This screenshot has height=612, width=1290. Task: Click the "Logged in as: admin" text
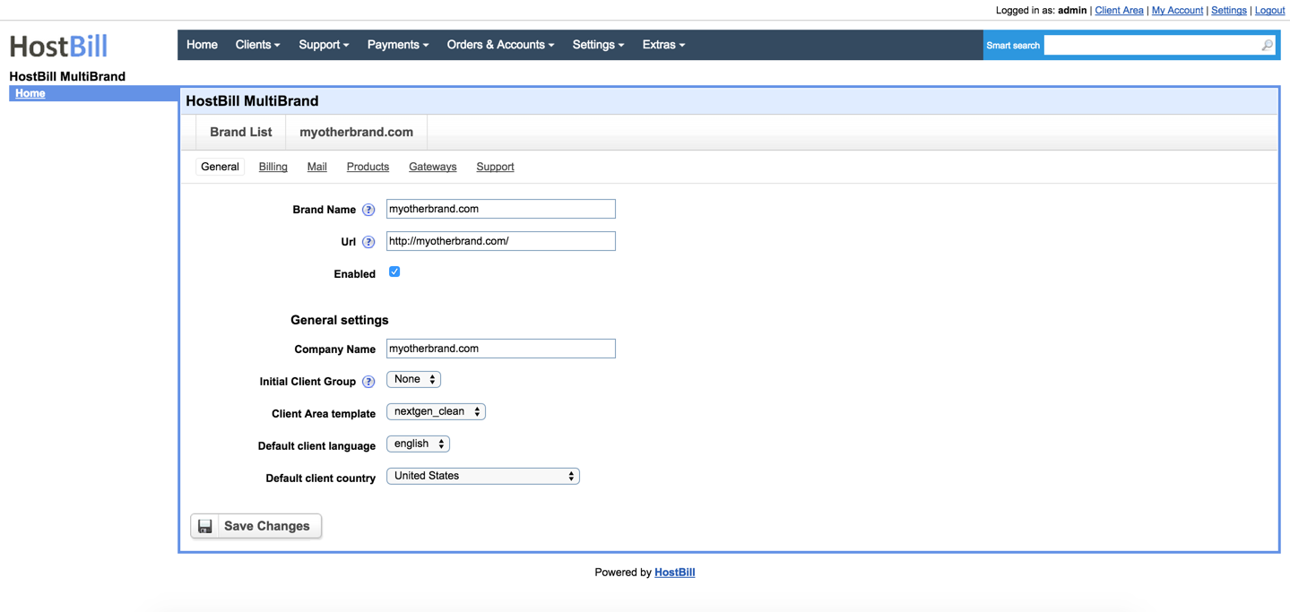pos(1041,10)
